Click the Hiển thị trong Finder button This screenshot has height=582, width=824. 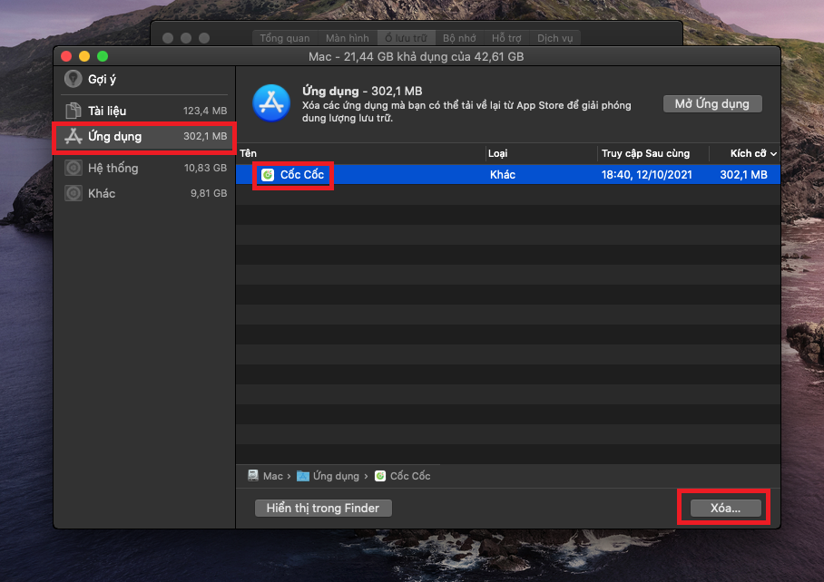click(x=323, y=508)
